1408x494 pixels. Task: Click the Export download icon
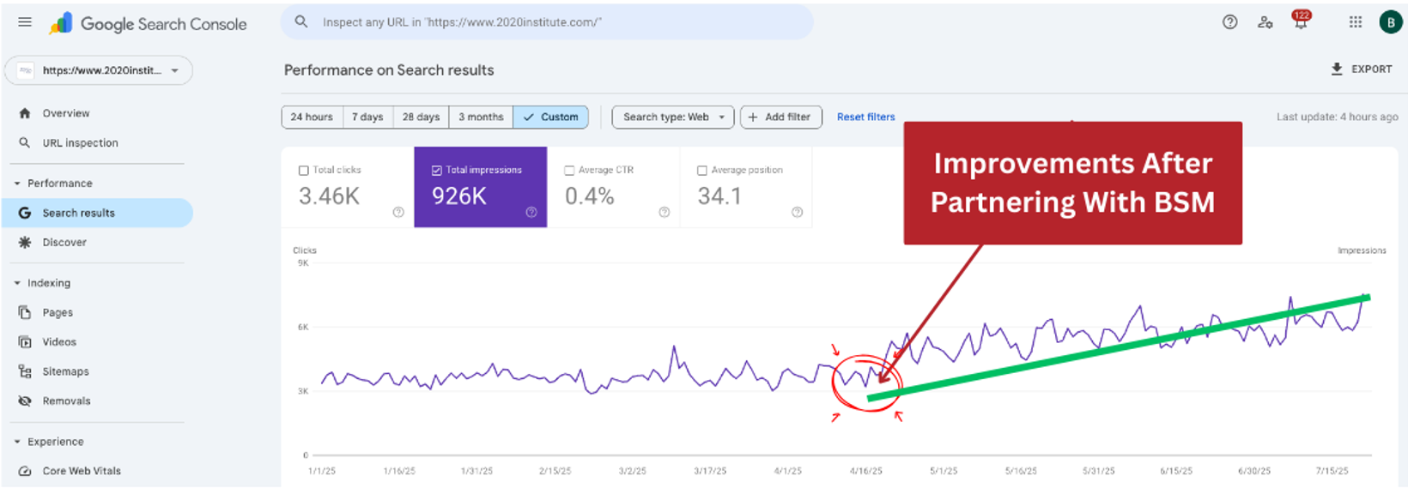pos(1337,69)
